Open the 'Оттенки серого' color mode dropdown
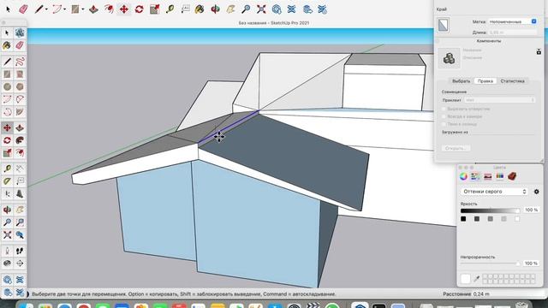 [494, 192]
